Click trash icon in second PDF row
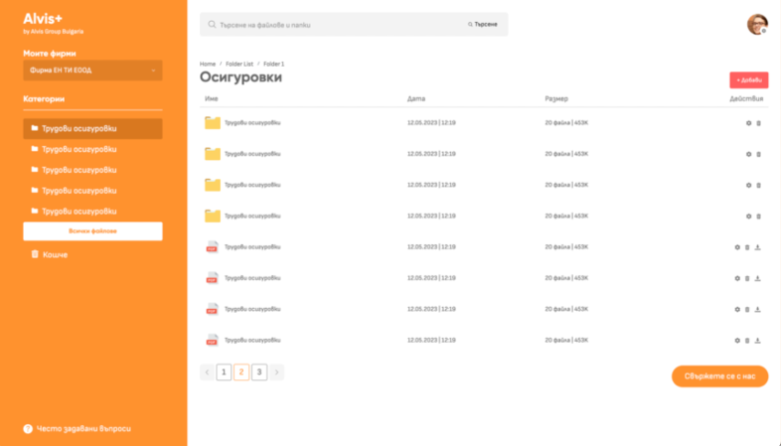Screen dimensions: 781x446 click(x=747, y=278)
